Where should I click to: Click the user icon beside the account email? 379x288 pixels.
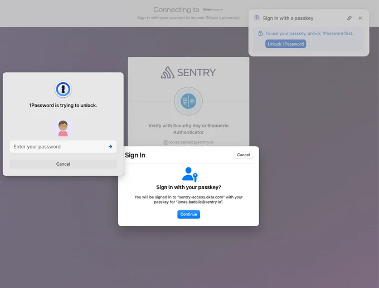[x=166, y=142]
